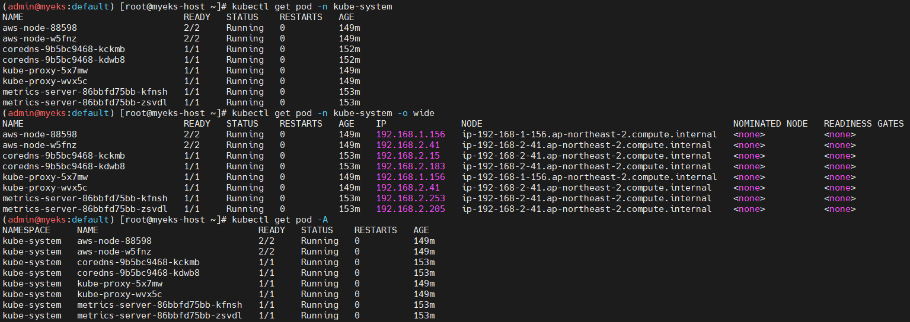Click aws-node-w5fnz in the wide output
The image size is (910, 322).
(x=40, y=145)
